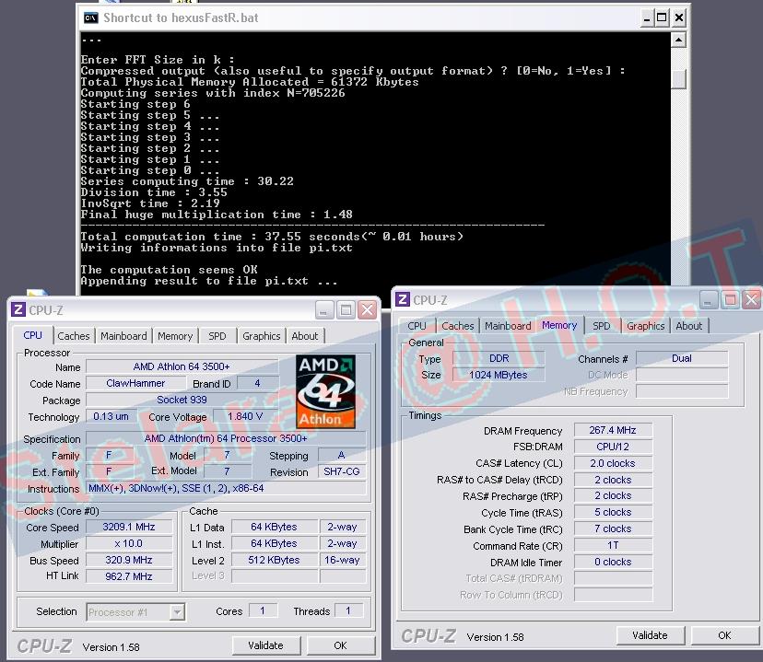Close the left CPU-Z window
763x662 pixels.
pyautogui.click(x=368, y=309)
